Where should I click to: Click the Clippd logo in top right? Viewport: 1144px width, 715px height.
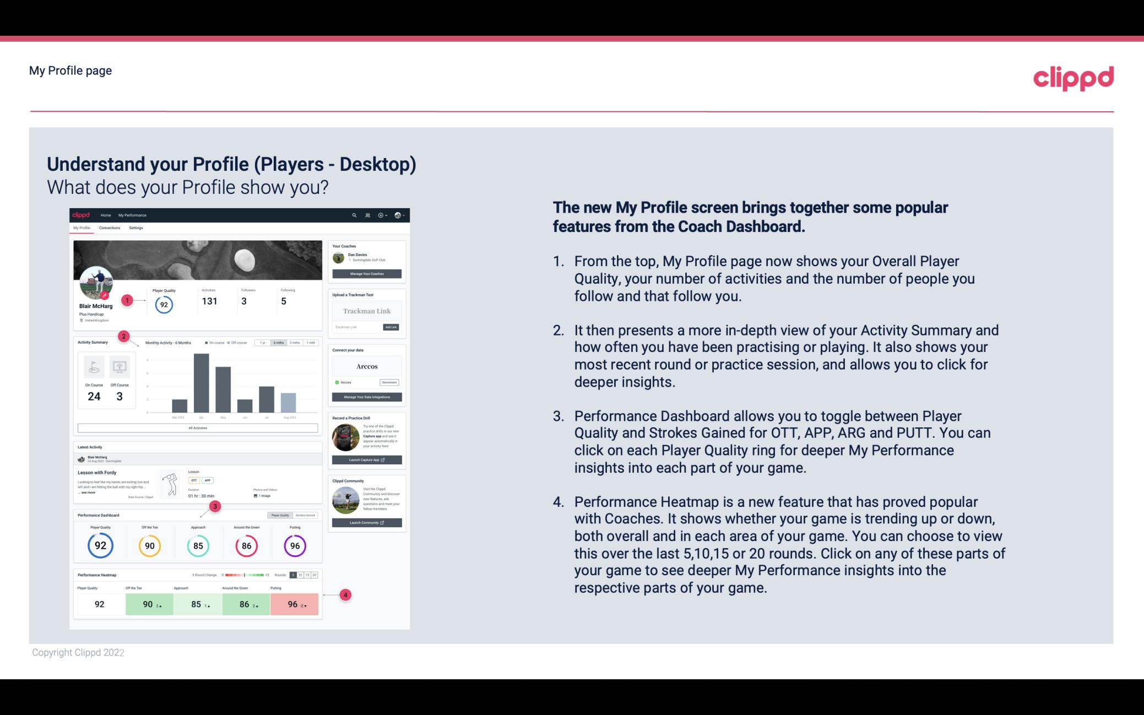pos(1073,76)
